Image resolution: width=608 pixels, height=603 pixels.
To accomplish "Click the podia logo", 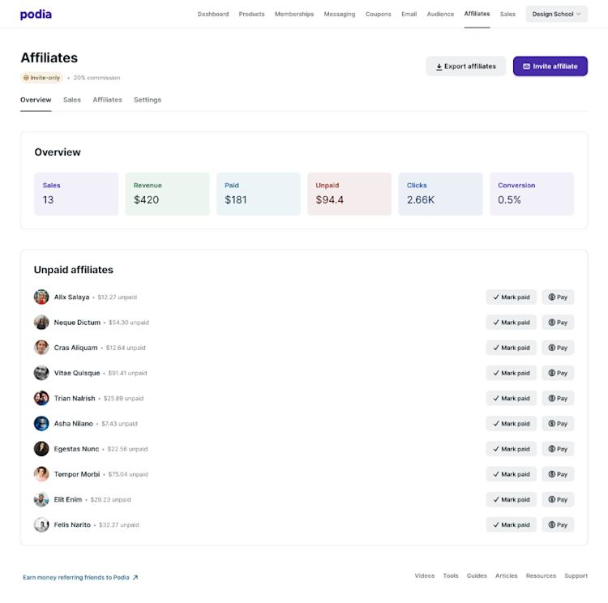I will [36, 15].
